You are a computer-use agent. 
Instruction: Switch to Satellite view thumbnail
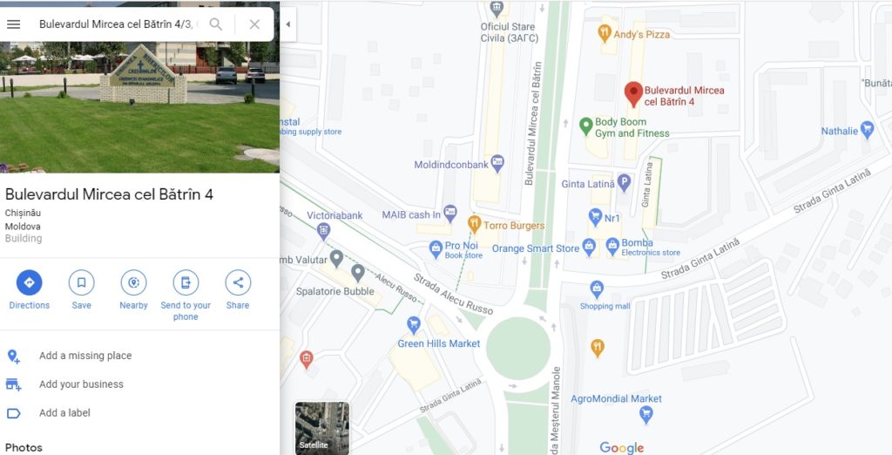pos(322,428)
